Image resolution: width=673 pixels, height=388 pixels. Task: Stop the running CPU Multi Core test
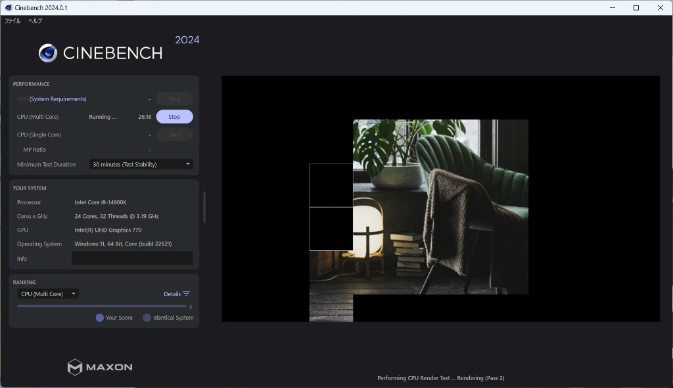[174, 117]
